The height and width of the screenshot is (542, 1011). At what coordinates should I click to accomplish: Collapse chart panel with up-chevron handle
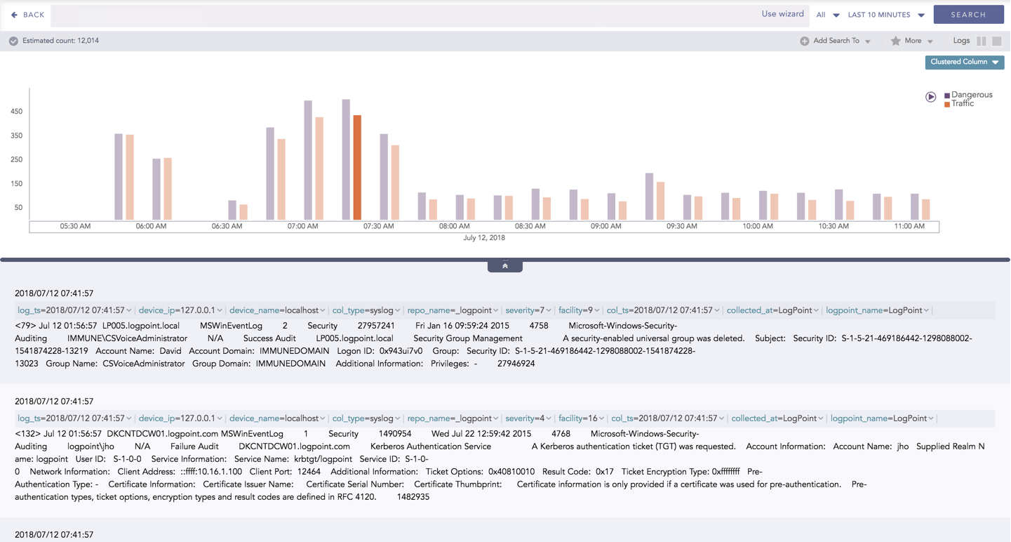[x=504, y=266]
